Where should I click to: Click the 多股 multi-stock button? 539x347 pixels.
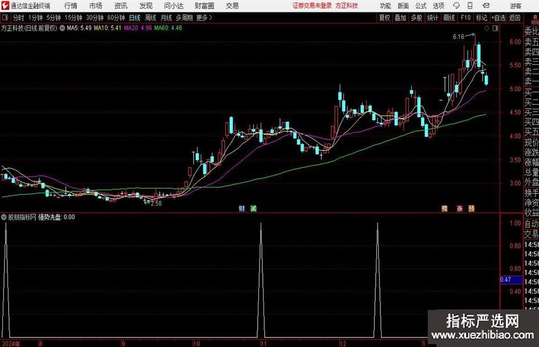click(x=416, y=18)
